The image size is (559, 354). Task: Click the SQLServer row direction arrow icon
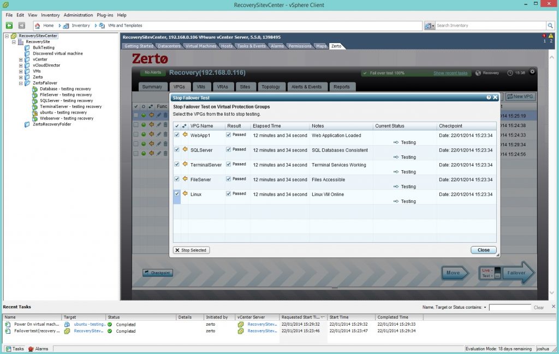(x=185, y=149)
